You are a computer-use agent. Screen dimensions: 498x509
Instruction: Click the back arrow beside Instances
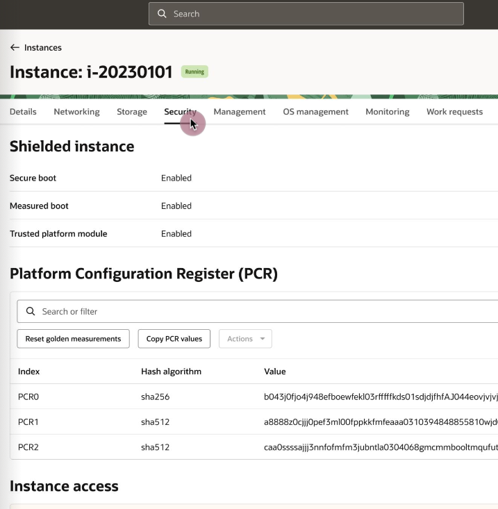click(15, 48)
